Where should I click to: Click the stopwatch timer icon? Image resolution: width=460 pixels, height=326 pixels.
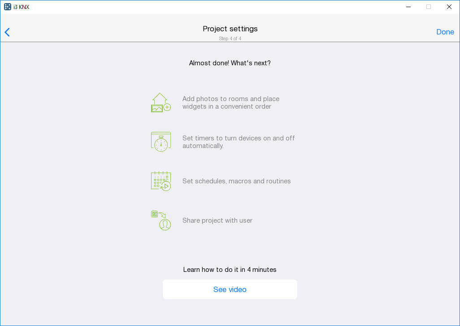161,142
